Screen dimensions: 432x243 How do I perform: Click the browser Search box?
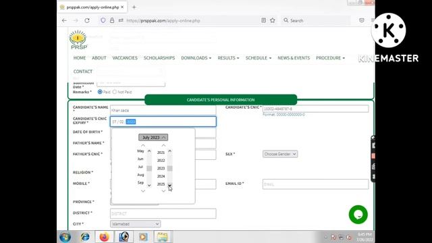(315, 20)
